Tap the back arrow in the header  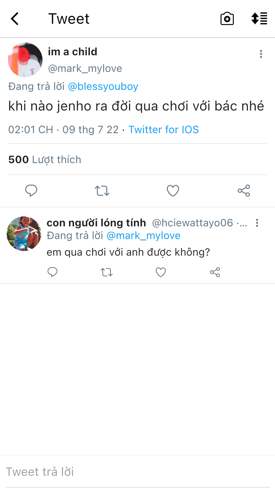(15, 19)
